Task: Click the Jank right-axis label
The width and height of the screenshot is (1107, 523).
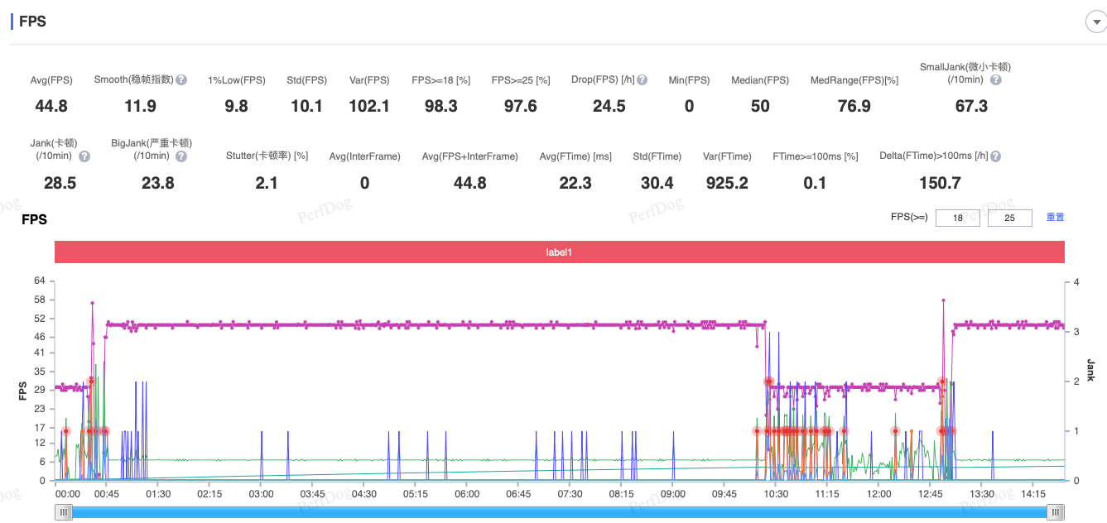Action: pos(1090,370)
